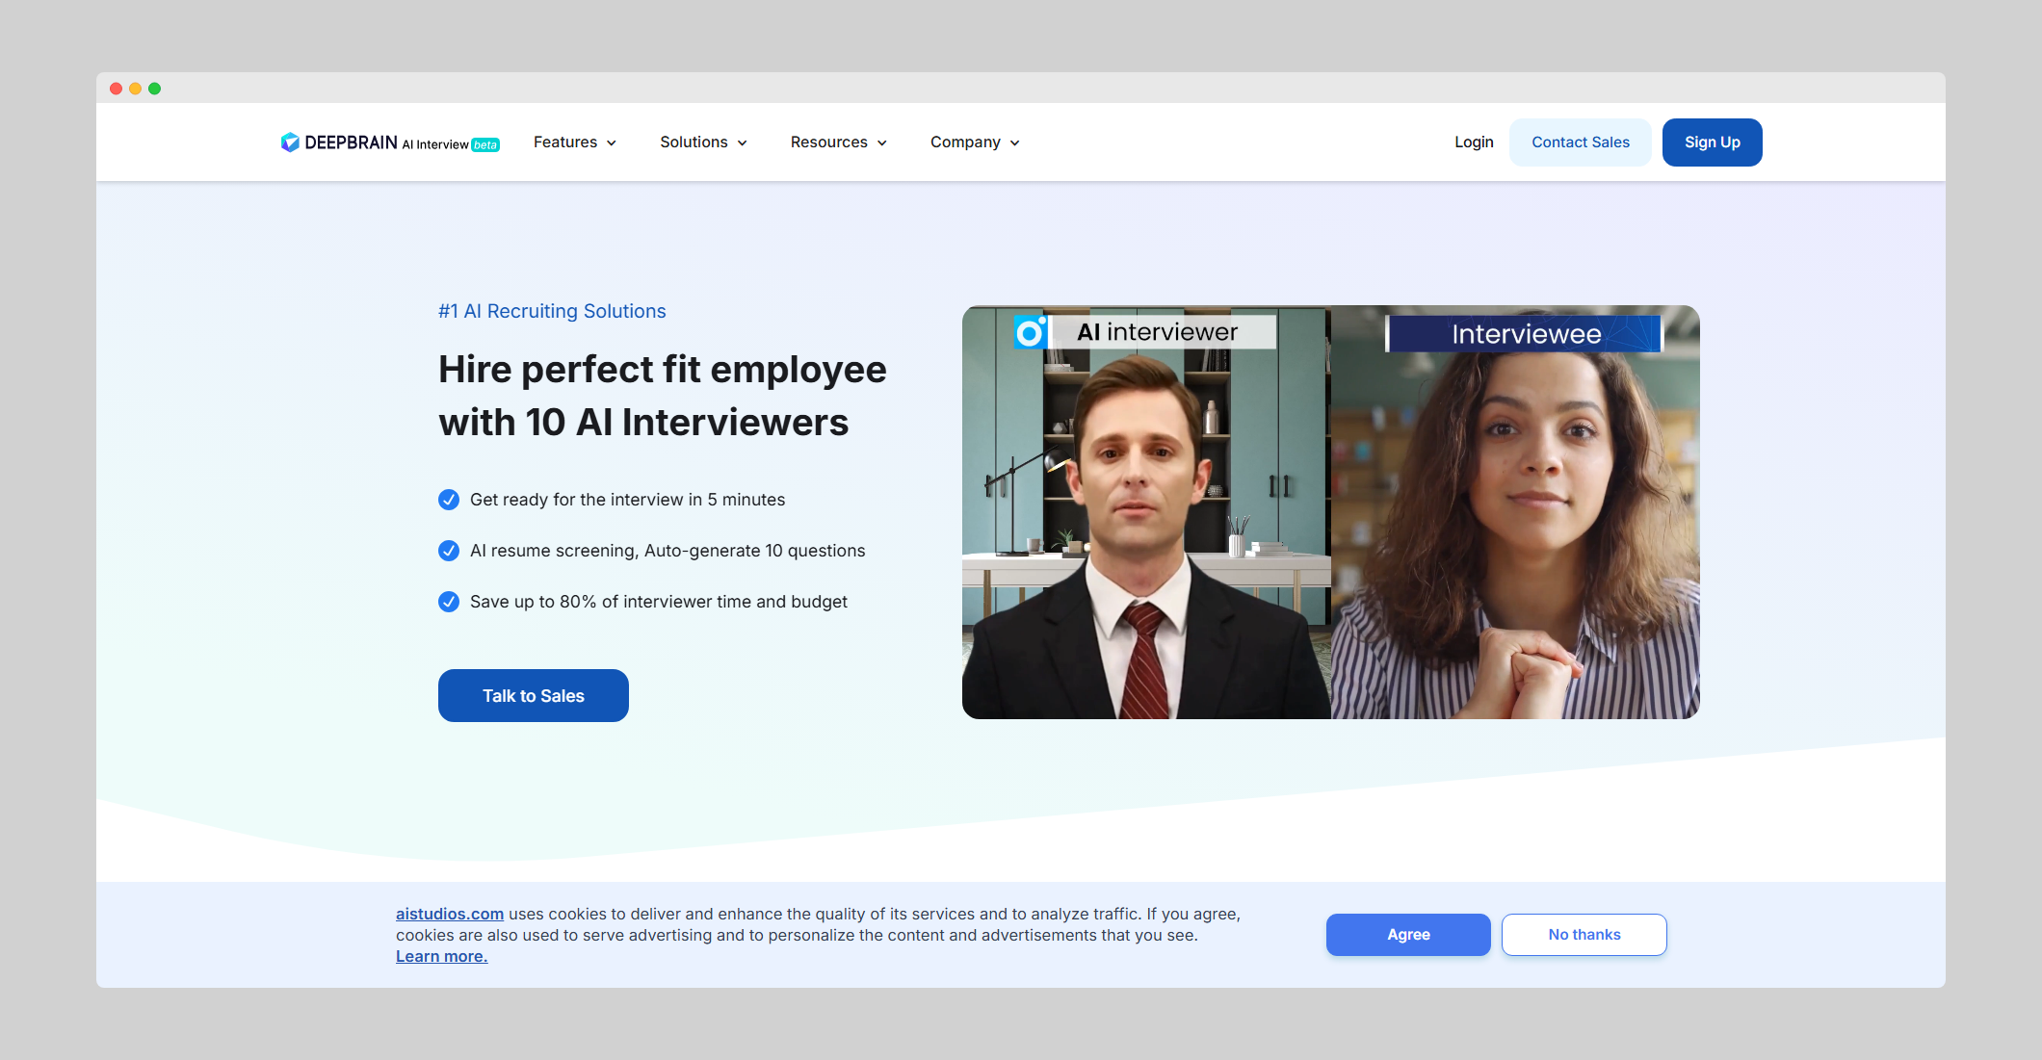2042x1060 pixels.
Task: Expand the Solutions chevron
Action: 743,143
